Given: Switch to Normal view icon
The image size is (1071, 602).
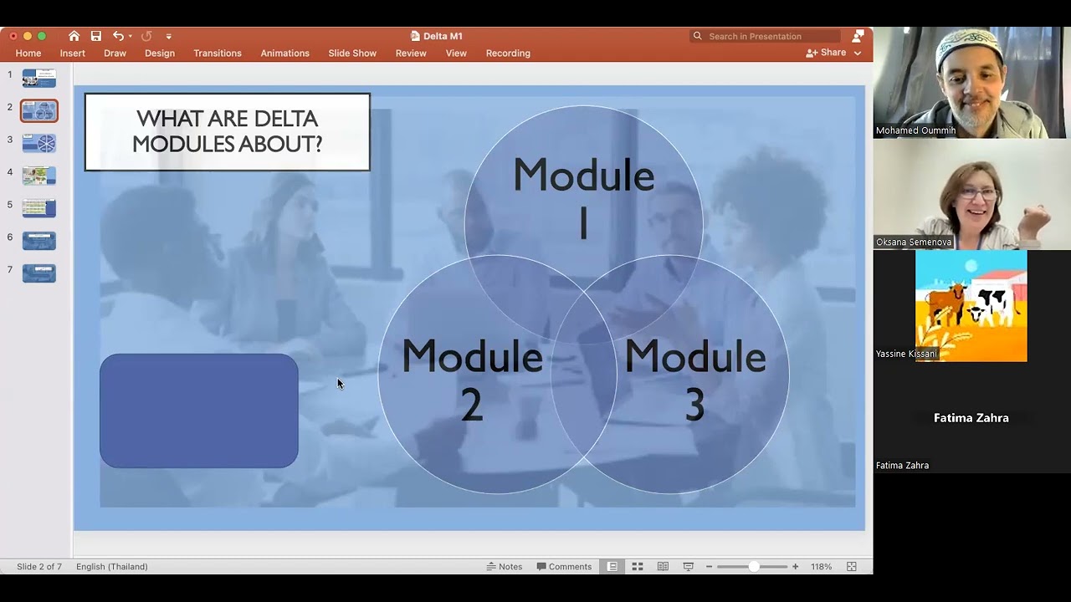Looking at the screenshot, I should coord(612,567).
